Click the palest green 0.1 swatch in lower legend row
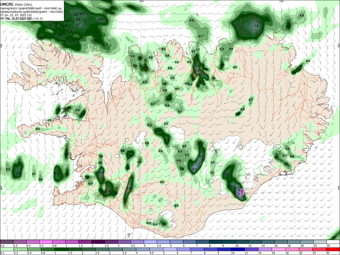This screenshot has width=340, height=255. point(7,249)
